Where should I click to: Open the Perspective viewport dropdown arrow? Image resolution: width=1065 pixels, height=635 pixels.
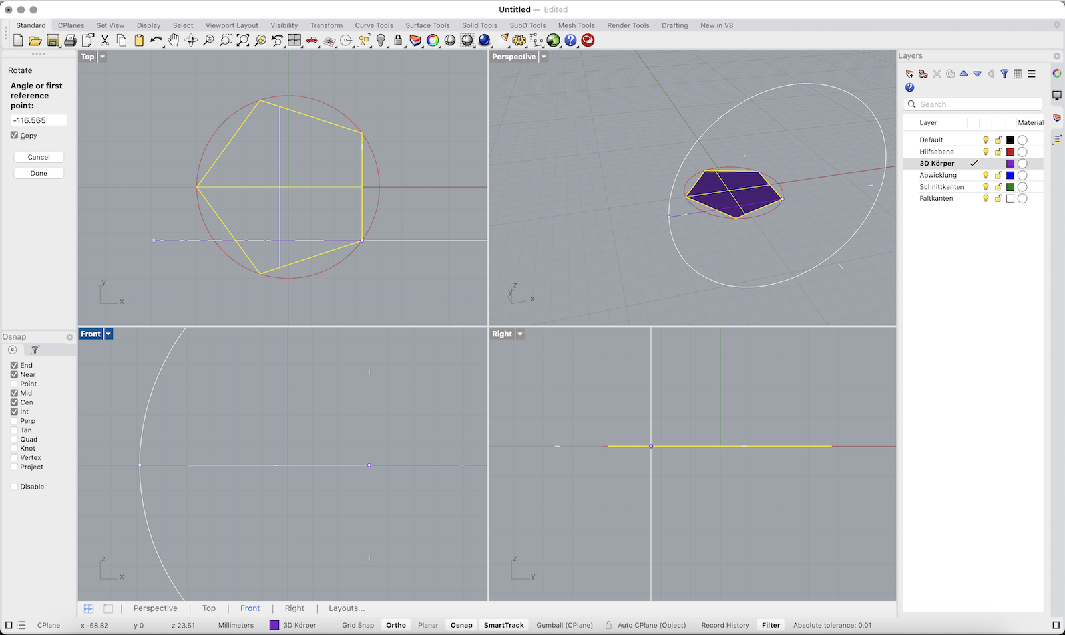[544, 57]
